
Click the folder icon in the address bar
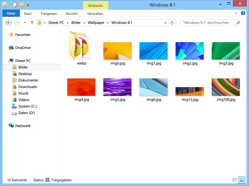click(x=40, y=23)
